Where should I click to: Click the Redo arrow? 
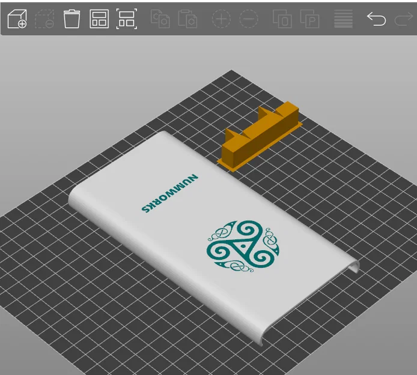coord(404,19)
